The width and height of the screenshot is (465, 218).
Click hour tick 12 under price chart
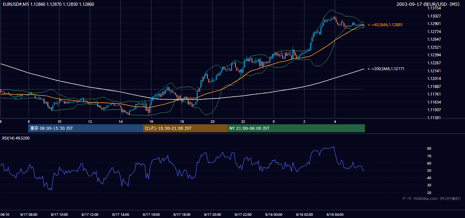(x=90, y=121)
